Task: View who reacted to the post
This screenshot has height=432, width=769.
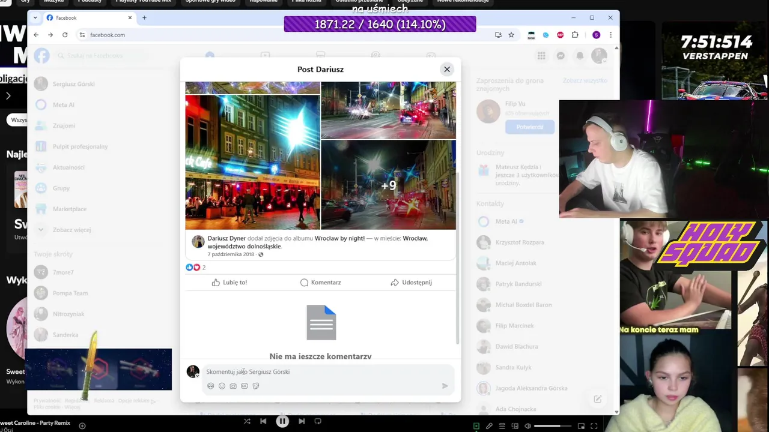Action: (196, 267)
